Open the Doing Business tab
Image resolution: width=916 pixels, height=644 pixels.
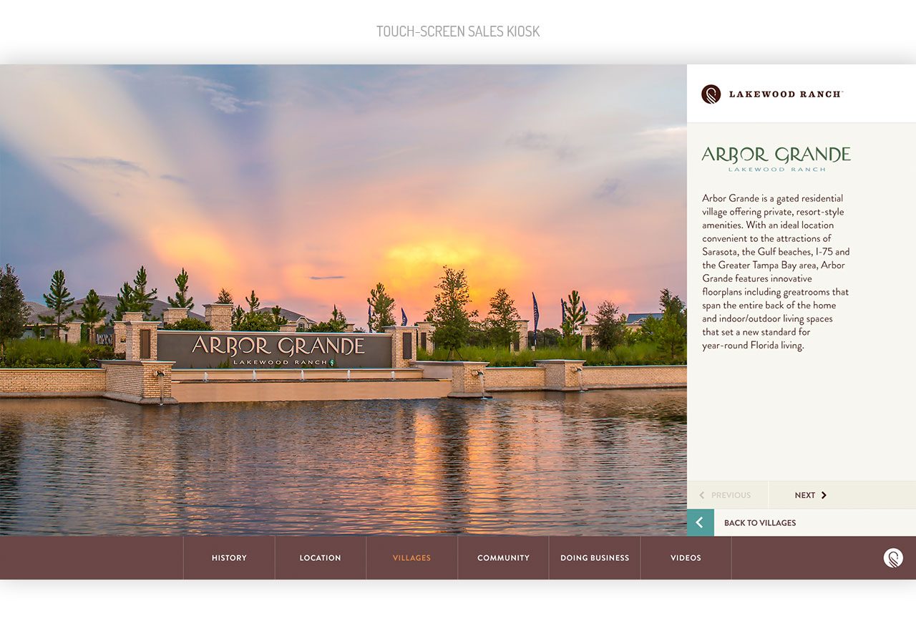[595, 558]
